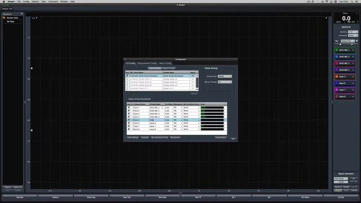361x203 pixels.
Task: Start the Input 7 measurement with its play icon
Action: tap(353, 90)
